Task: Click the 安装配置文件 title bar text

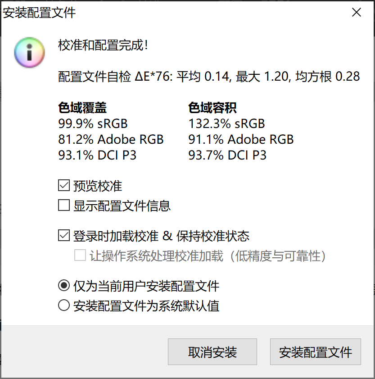Action: (40, 13)
